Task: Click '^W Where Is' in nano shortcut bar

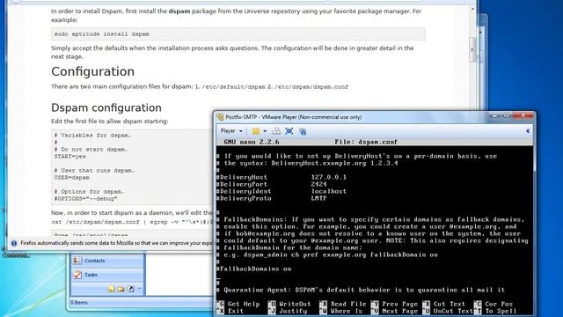Action: tap(340, 311)
